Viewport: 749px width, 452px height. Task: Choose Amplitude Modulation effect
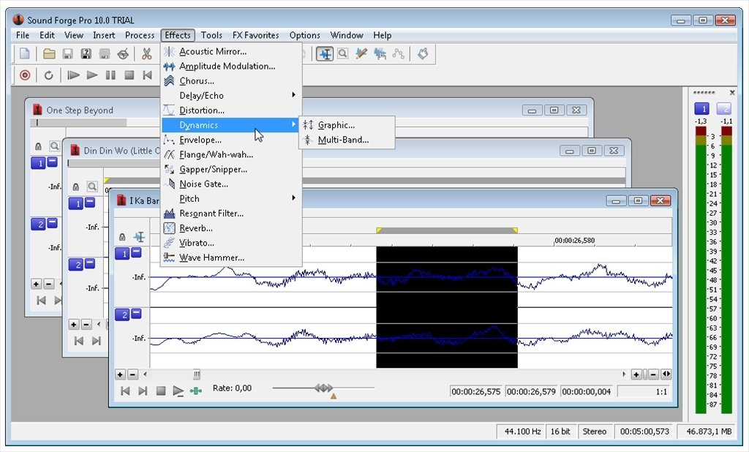pos(232,66)
